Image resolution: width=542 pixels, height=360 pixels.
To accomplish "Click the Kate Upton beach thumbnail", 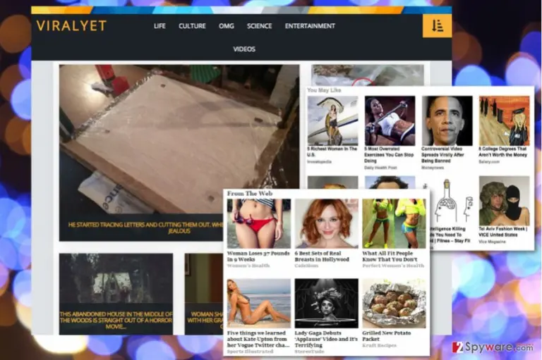I will coord(259,304).
